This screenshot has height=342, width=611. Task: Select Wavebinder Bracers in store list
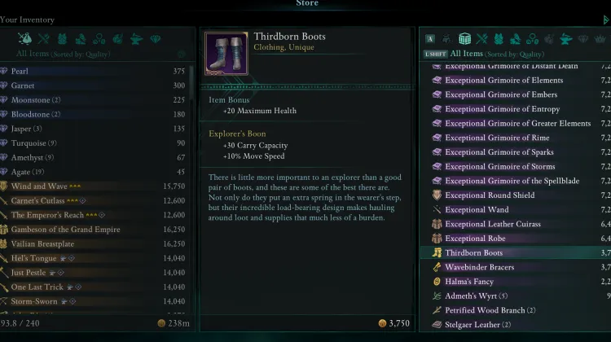480,267
